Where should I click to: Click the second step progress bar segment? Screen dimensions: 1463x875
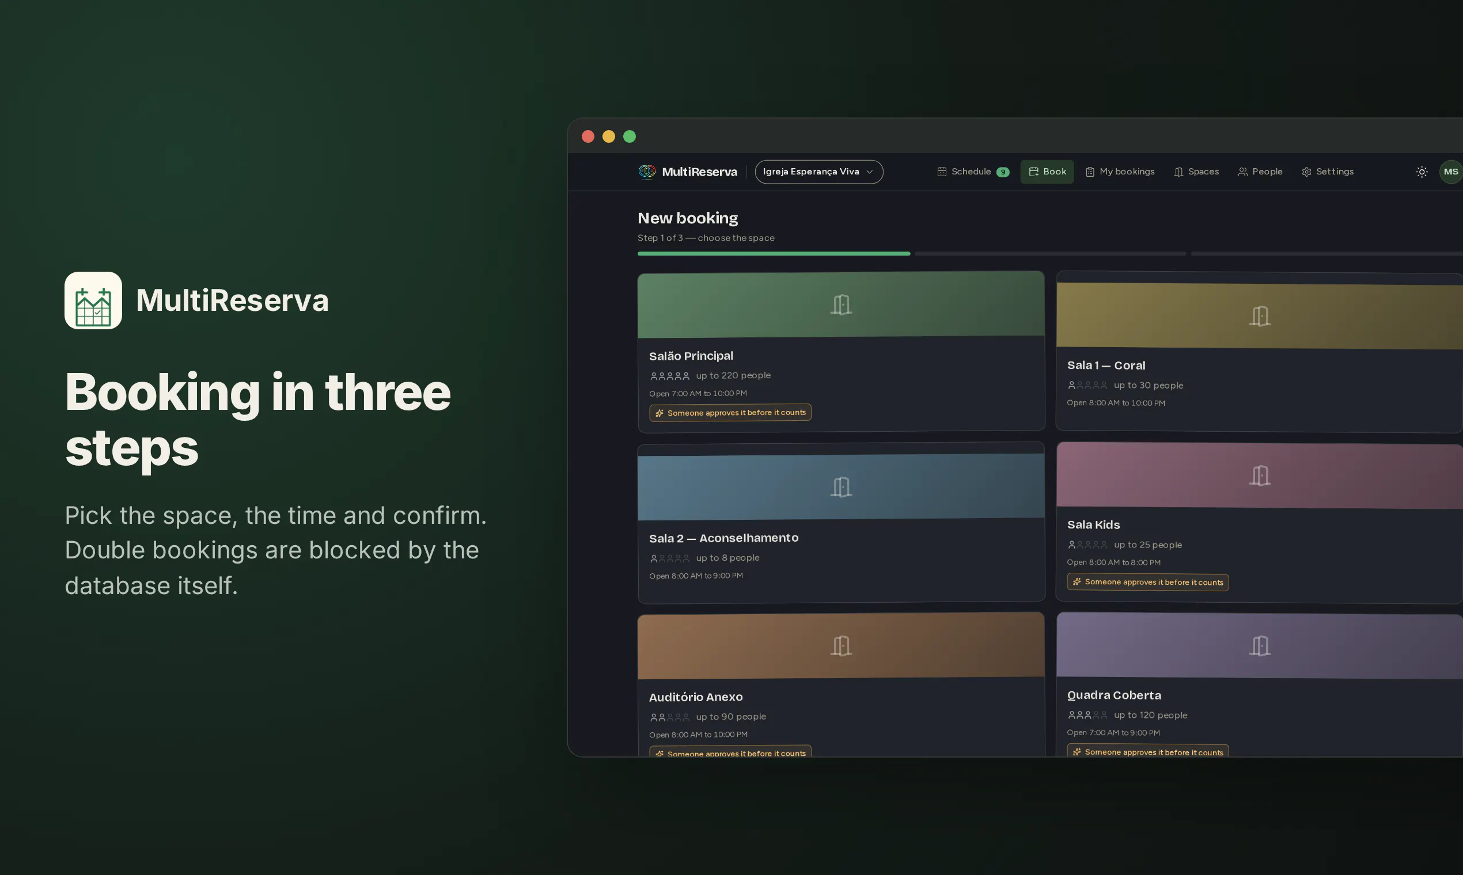(x=1050, y=253)
